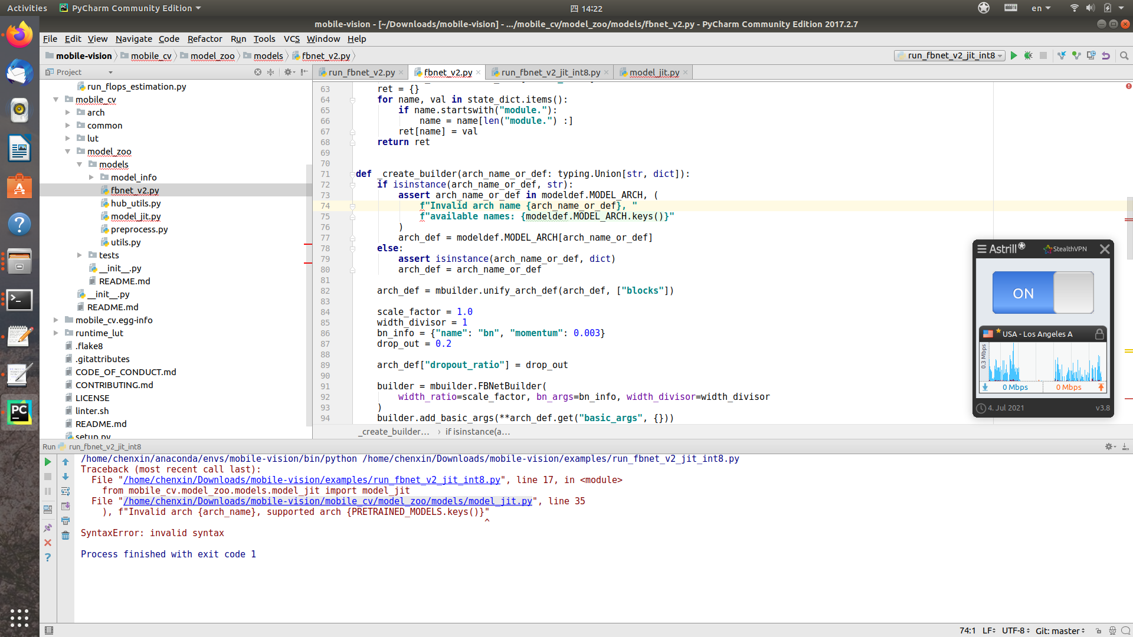Image resolution: width=1133 pixels, height=637 pixels.
Task: Switch to the model_jit.py editor tab
Action: coord(654,73)
